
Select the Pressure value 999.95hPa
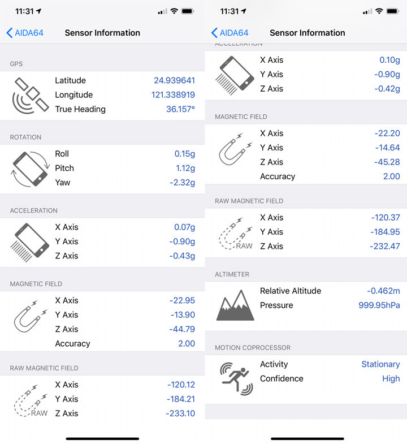tap(379, 305)
